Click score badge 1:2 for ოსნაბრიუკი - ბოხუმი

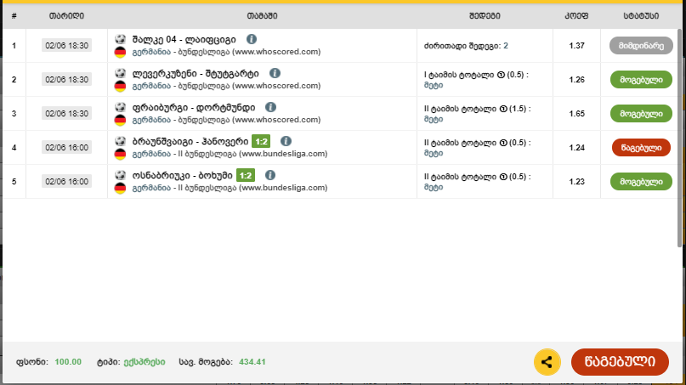point(246,175)
